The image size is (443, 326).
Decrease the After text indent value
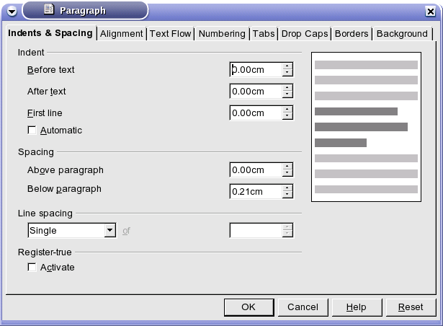(287, 94)
